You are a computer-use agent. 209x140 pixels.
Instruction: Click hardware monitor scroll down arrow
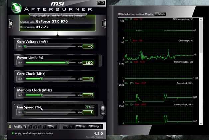pyautogui.click(x=201, y=123)
